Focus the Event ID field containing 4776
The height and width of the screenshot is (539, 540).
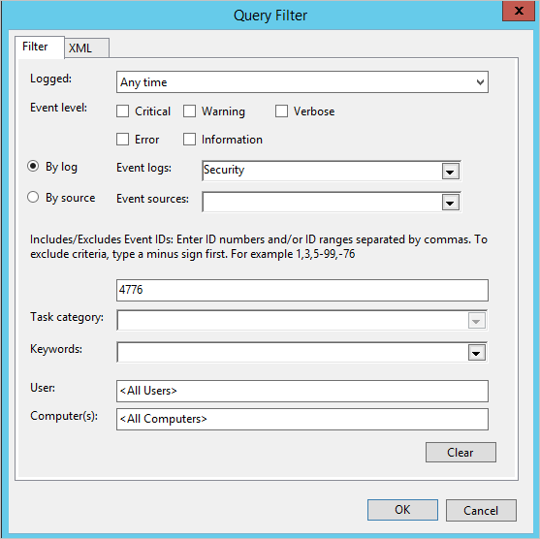302,290
